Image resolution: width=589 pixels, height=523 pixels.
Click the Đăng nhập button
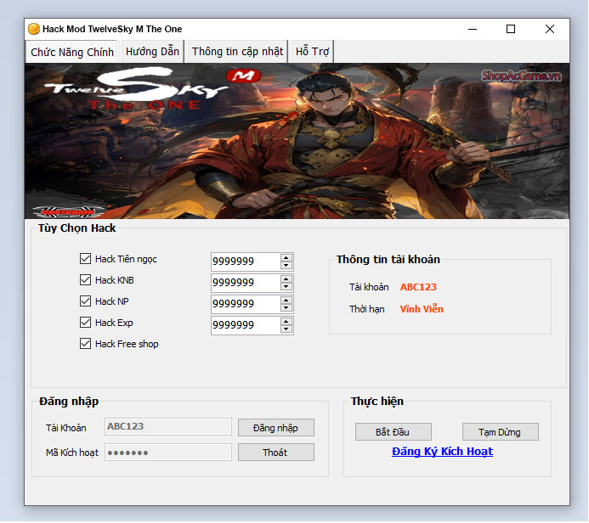pyautogui.click(x=276, y=428)
